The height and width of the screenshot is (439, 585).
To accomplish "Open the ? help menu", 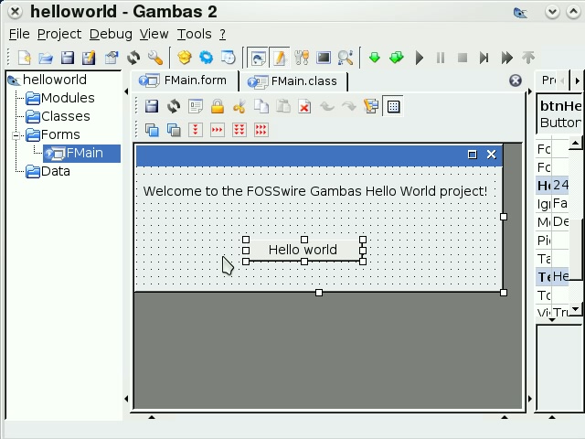I will coord(222,34).
